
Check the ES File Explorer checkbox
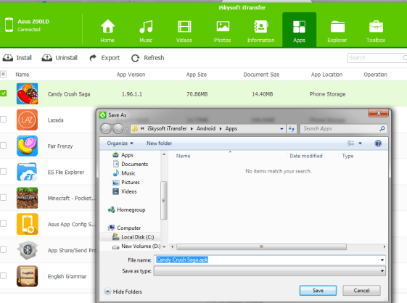(4, 172)
